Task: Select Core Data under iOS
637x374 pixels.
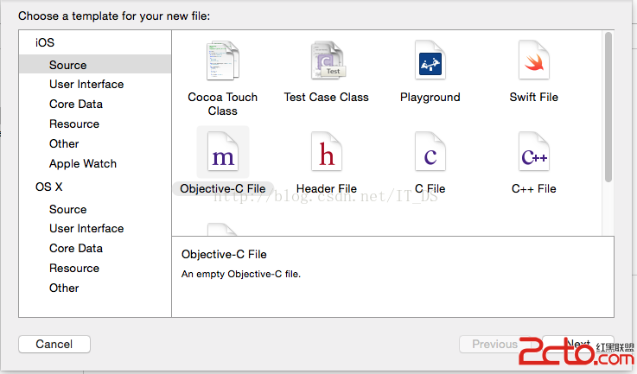Action: (x=76, y=104)
